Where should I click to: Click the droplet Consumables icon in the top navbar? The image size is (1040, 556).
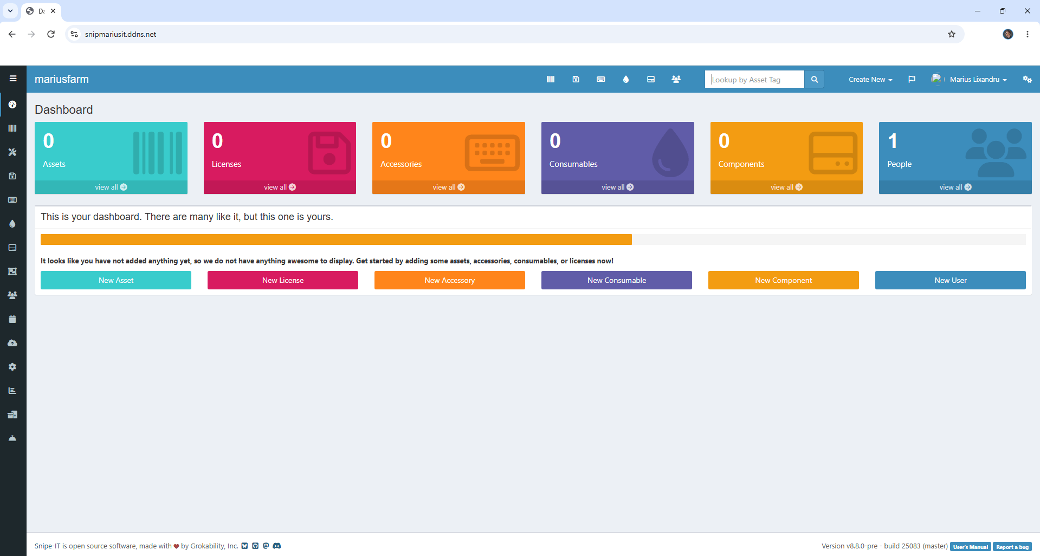coord(626,79)
